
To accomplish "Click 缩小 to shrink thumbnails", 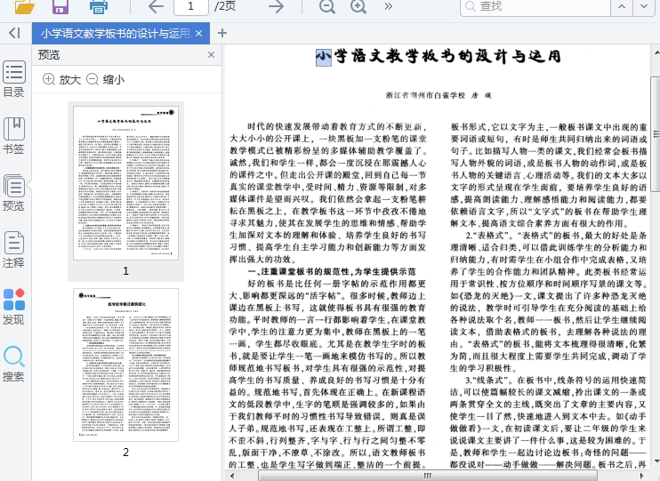I will [x=105, y=79].
